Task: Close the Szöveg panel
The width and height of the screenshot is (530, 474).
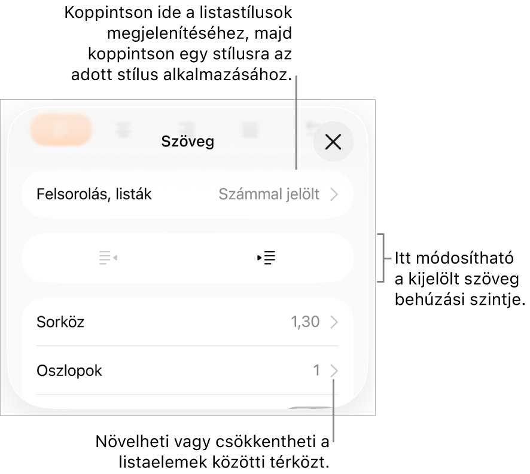Action: click(333, 142)
